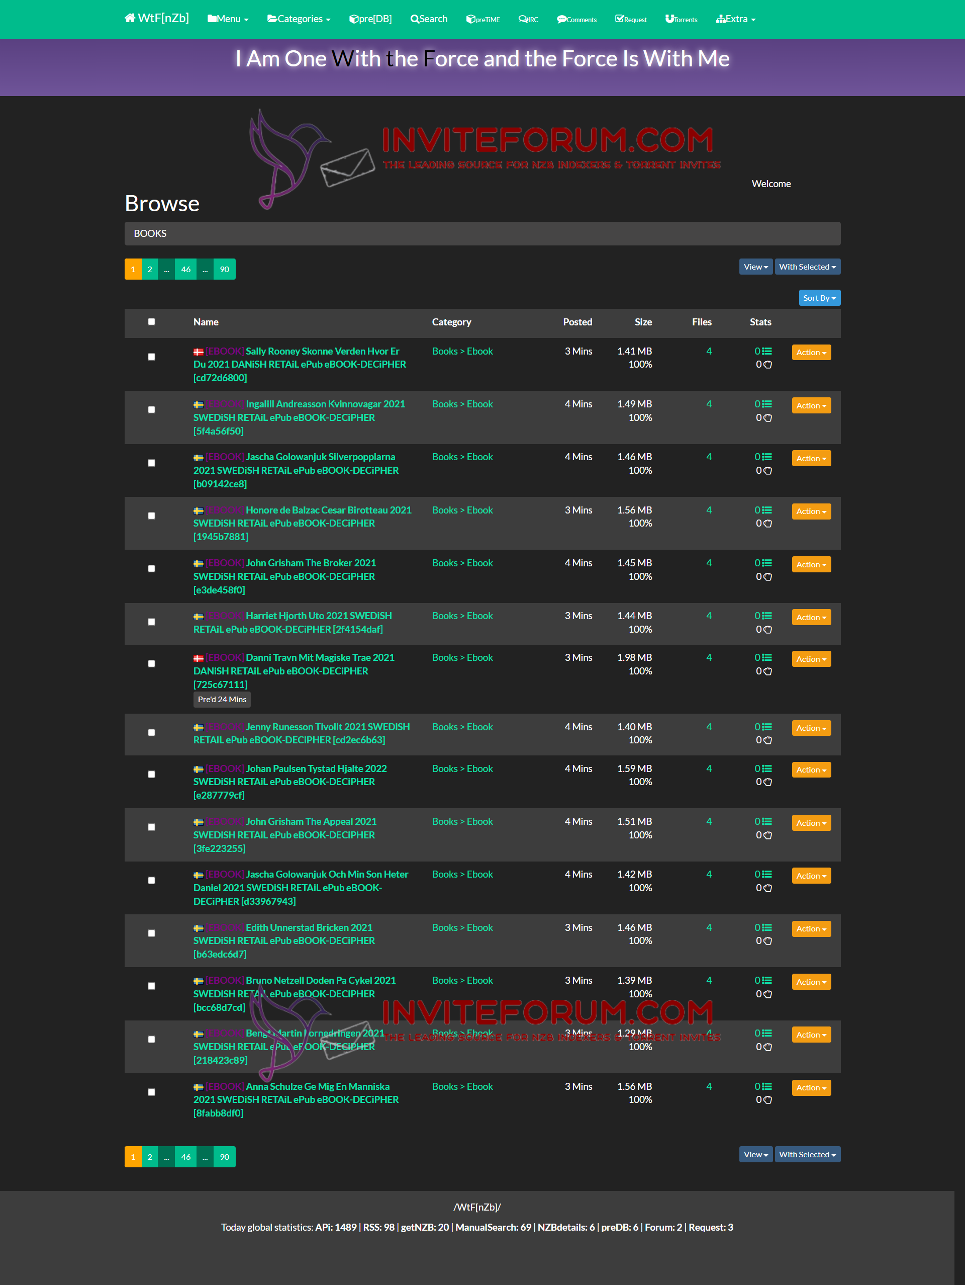This screenshot has width=965, height=1285.
Task: Click grabs icon for Jascha Golowanjuk Silverpopplarna row
Action: tap(767, 471)
